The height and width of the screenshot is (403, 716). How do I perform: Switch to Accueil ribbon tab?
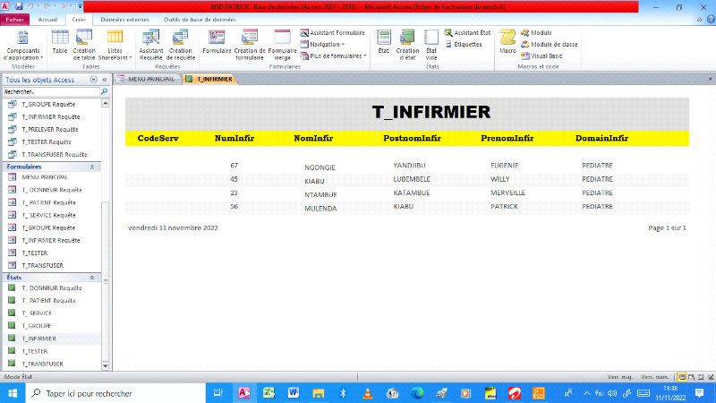pyautogui.click(x=48, y=20)
